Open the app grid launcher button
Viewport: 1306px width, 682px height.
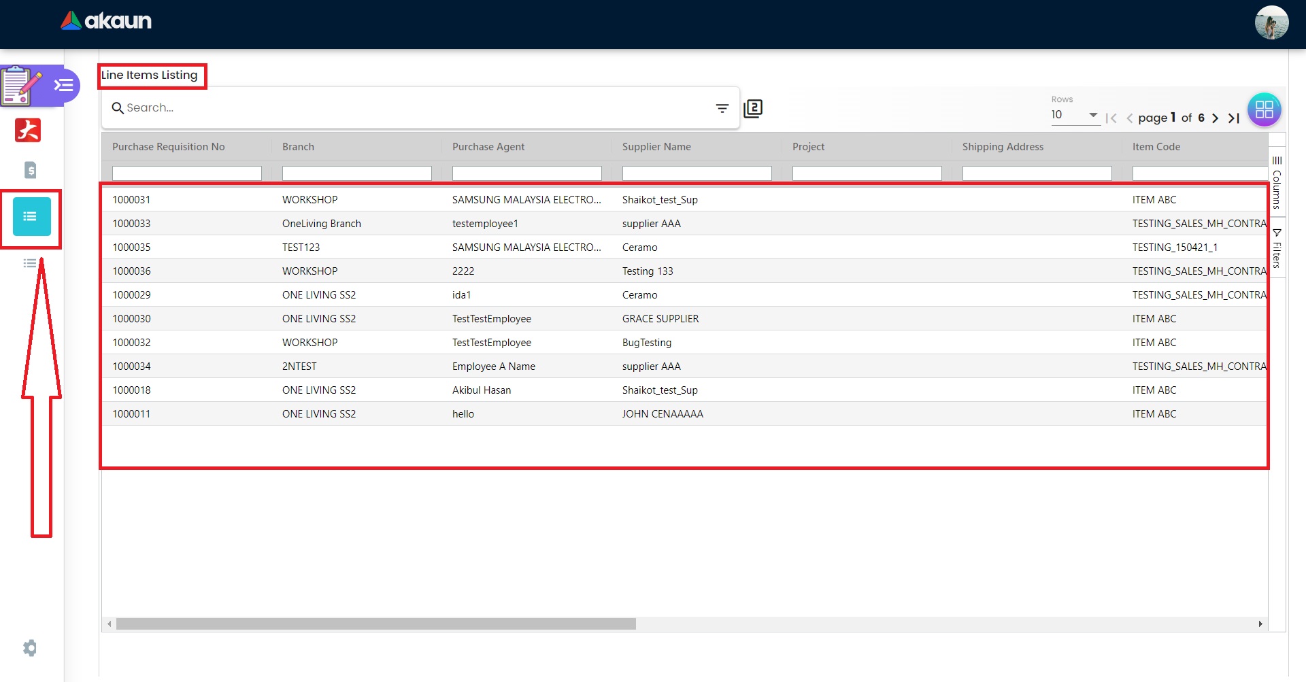pos(1264,109)
